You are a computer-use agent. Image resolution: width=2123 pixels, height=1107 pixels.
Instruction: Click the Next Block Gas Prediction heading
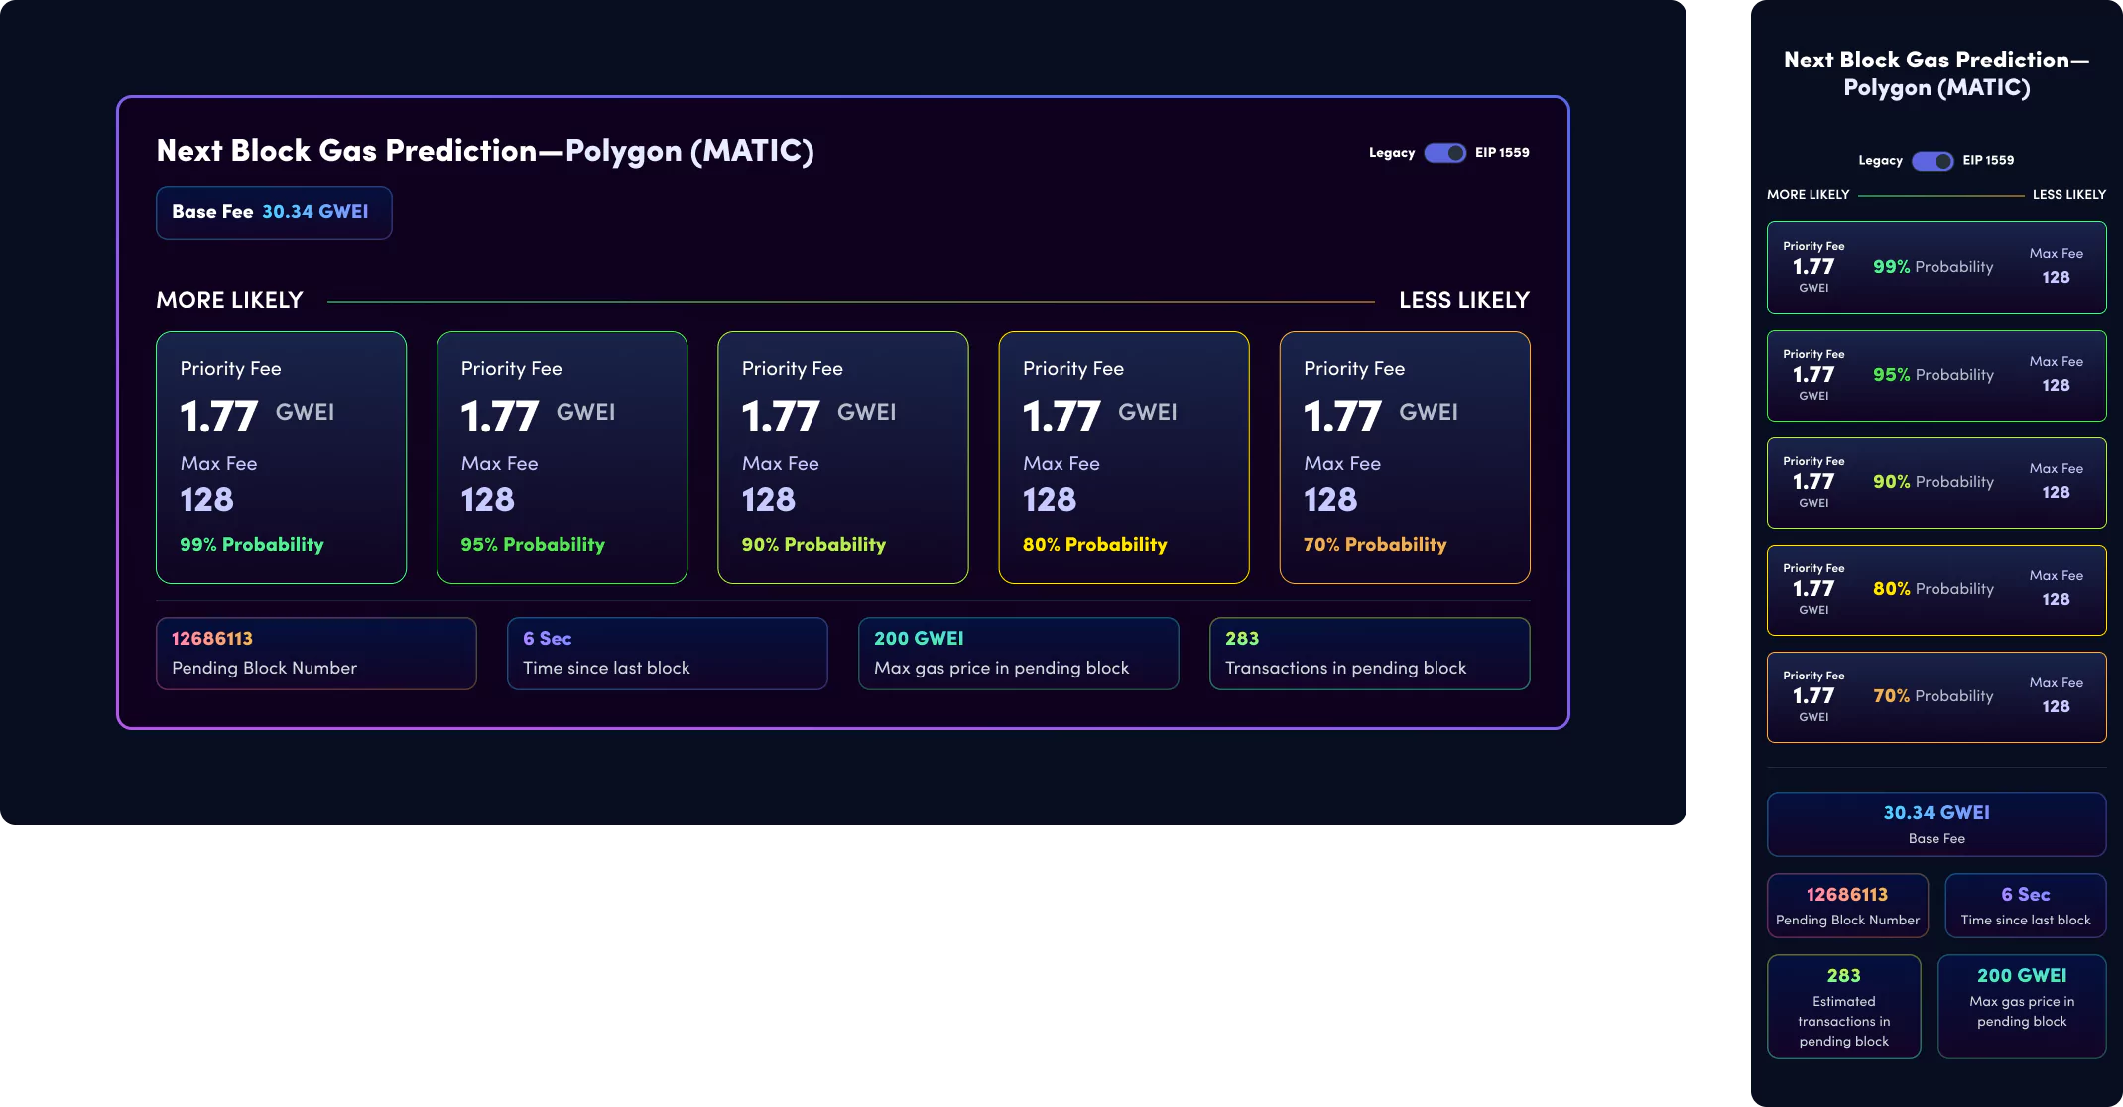point(484,151)
